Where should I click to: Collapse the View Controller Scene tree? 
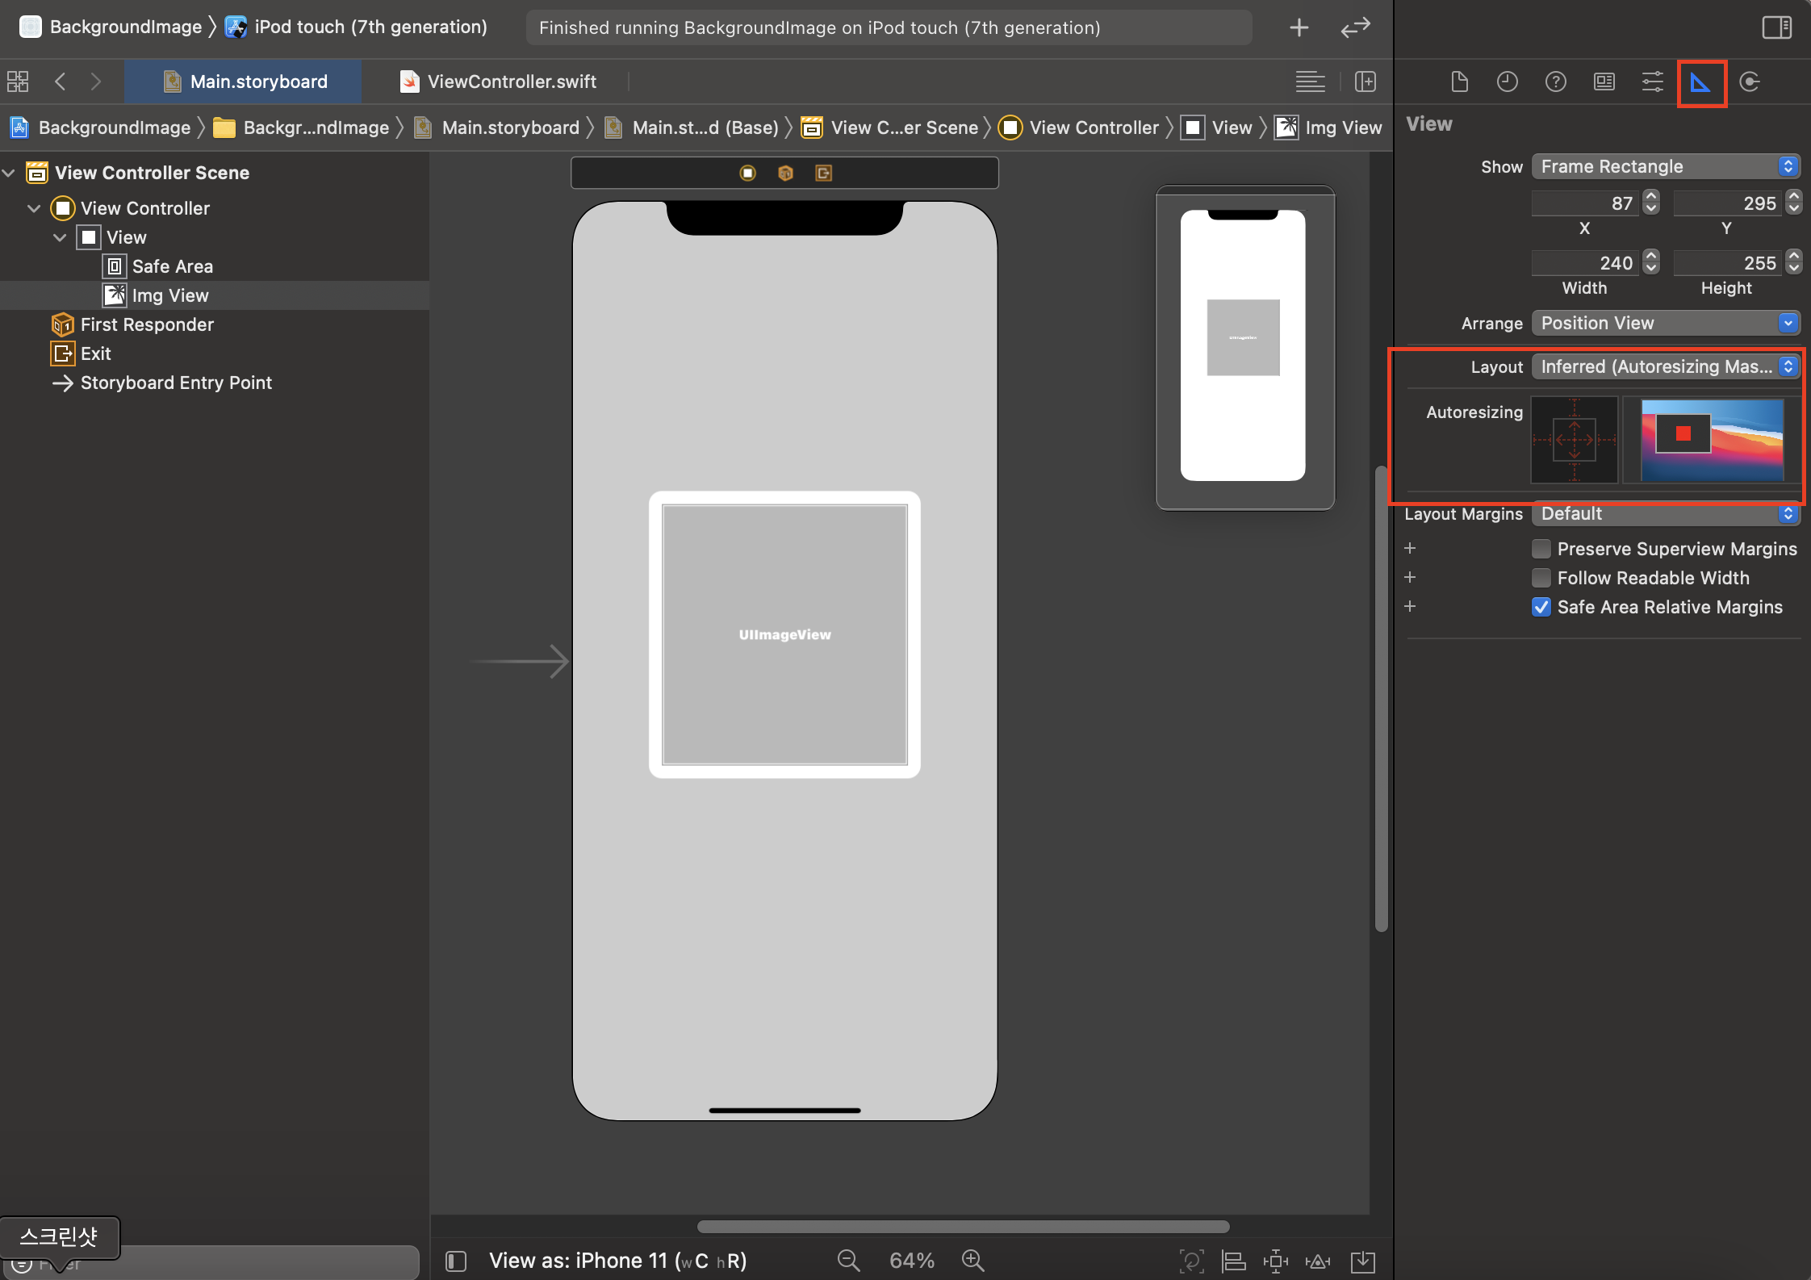[x=10, y=173]
